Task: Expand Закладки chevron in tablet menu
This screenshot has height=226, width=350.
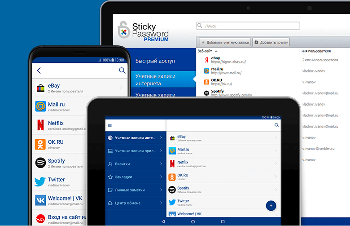Action: (x=161, y=177)
